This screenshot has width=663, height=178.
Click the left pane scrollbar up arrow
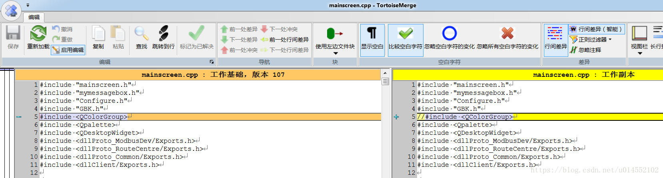pos(385,73)
